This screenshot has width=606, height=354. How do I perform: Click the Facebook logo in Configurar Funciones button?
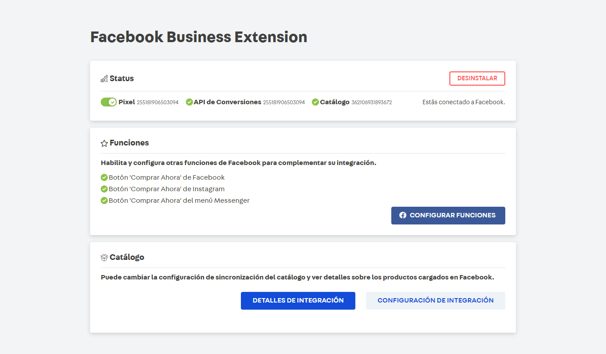pyautogui.click(x=403, y=215)
